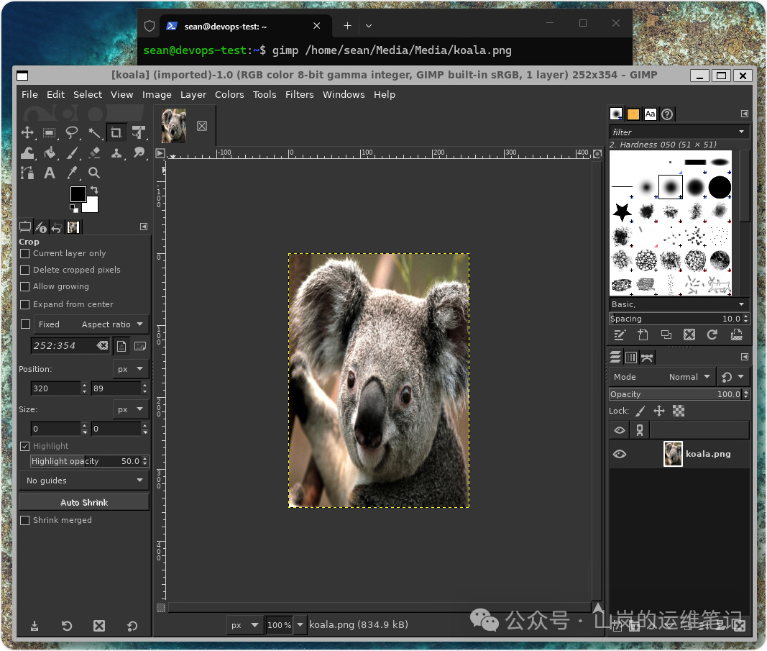Select the Text tool
Screen dimensions: 767x651
coord(50,173)
